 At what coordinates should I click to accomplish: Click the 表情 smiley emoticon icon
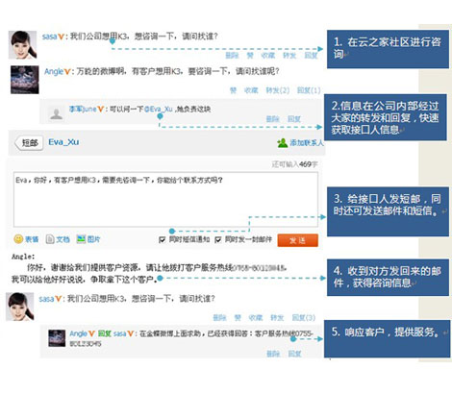click(x=18, y=239)
